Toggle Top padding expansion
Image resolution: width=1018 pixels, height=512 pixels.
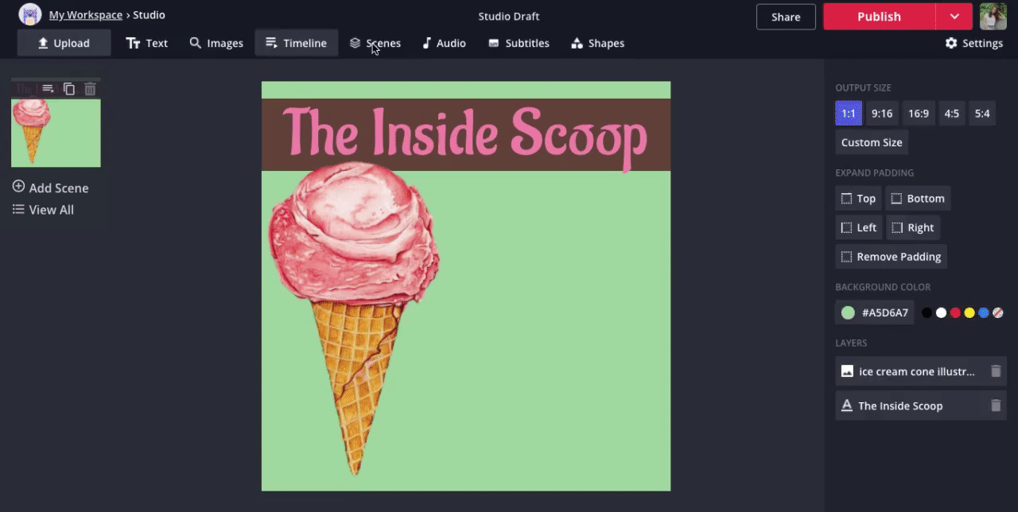tap(858, 199)
